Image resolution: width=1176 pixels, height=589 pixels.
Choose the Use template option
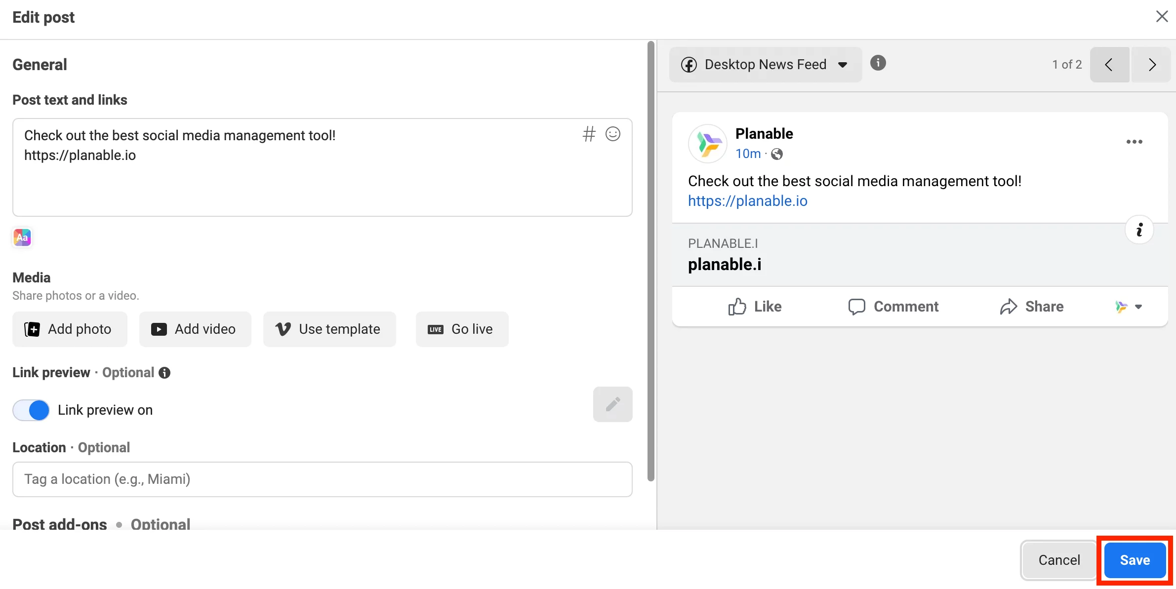pyautogui.click(x=329, y=329)
